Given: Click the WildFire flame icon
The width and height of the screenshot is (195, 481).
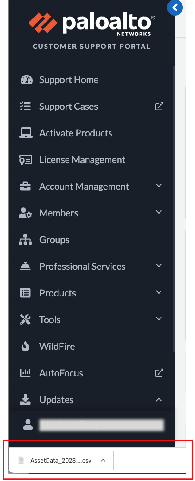Looking at the screenshot, I should coord(25,346).
